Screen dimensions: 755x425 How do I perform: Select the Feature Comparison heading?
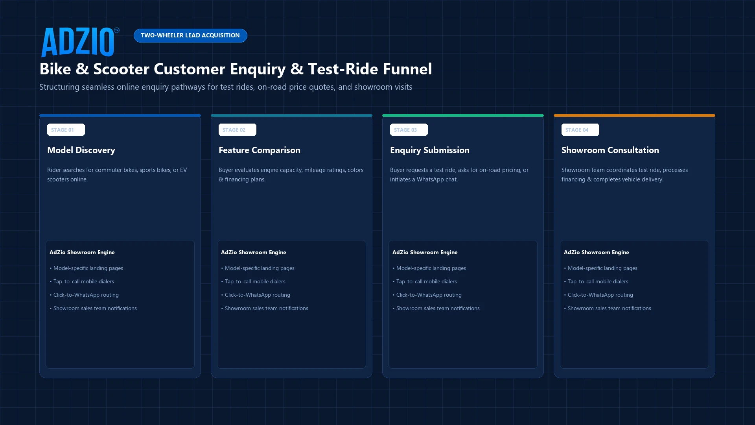click(260, 150)
